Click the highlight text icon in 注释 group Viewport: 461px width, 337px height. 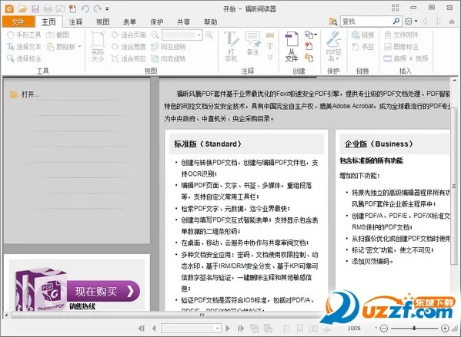[270, 35]
